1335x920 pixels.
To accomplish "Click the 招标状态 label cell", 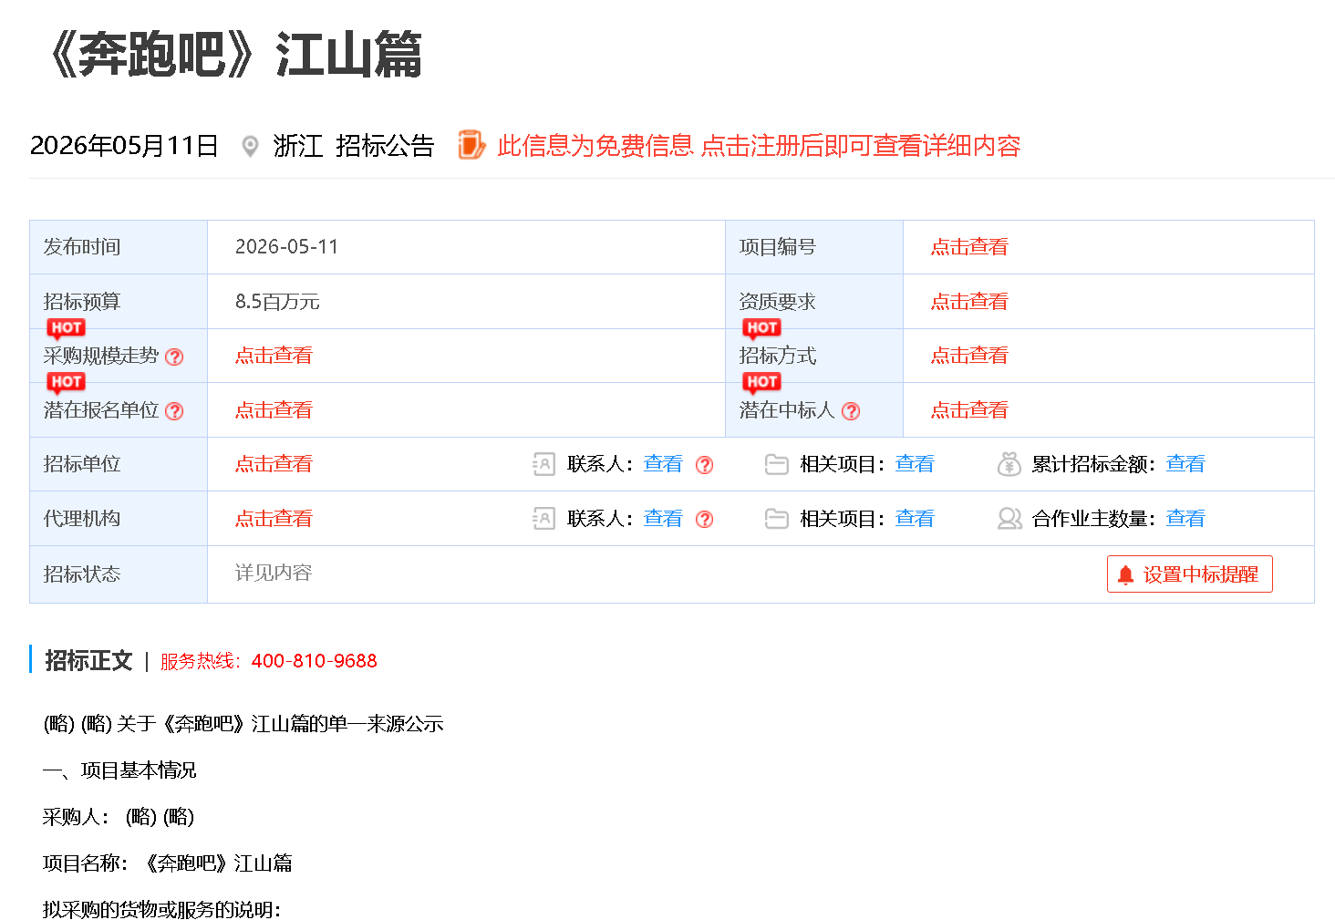I will pyautogui.click(x=119, y=574).
